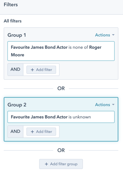The width and height of the screenshot is (123, 173).
Task: Click the AND operator label in Group 1
Action: click(x=15, y=69)
